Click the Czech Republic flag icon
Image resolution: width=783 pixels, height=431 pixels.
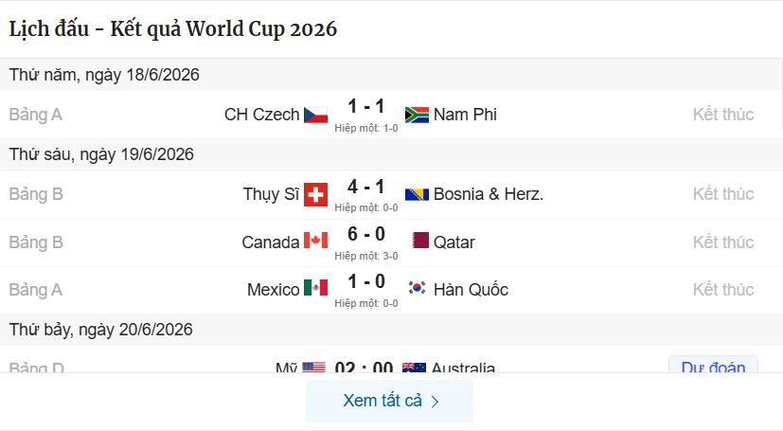[x=315, y=115]
